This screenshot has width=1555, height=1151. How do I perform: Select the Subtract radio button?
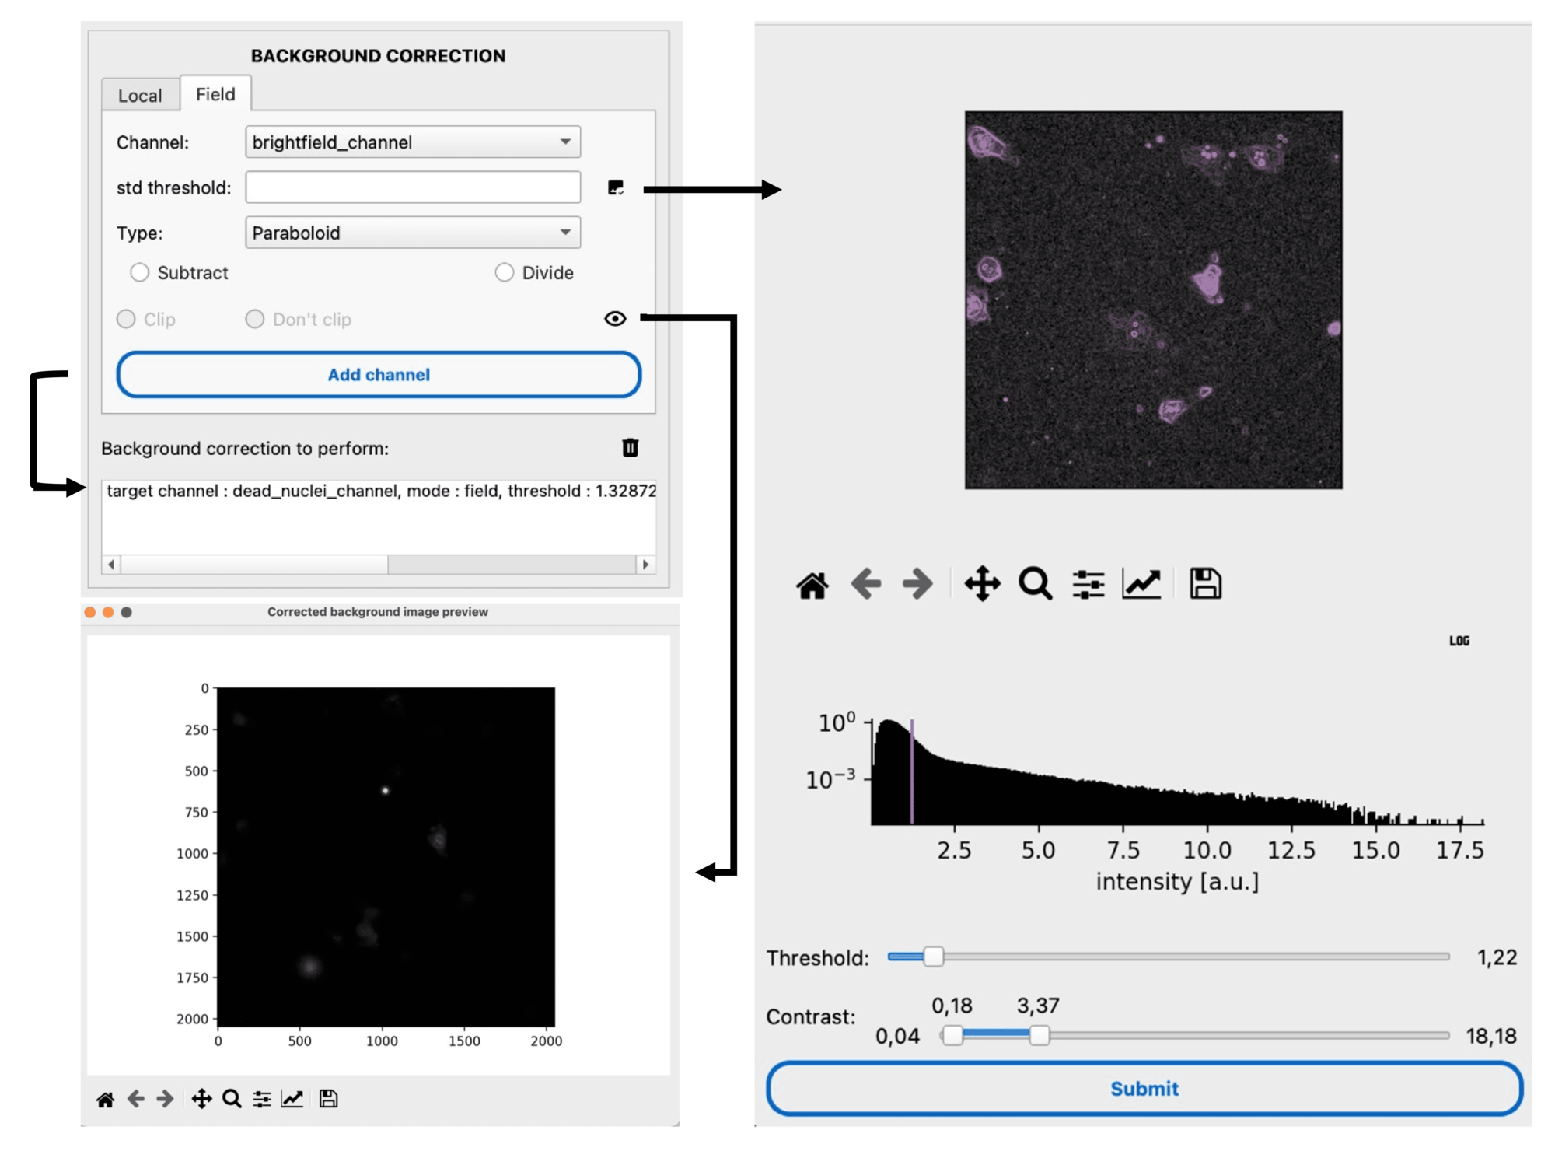click(139, 272)
